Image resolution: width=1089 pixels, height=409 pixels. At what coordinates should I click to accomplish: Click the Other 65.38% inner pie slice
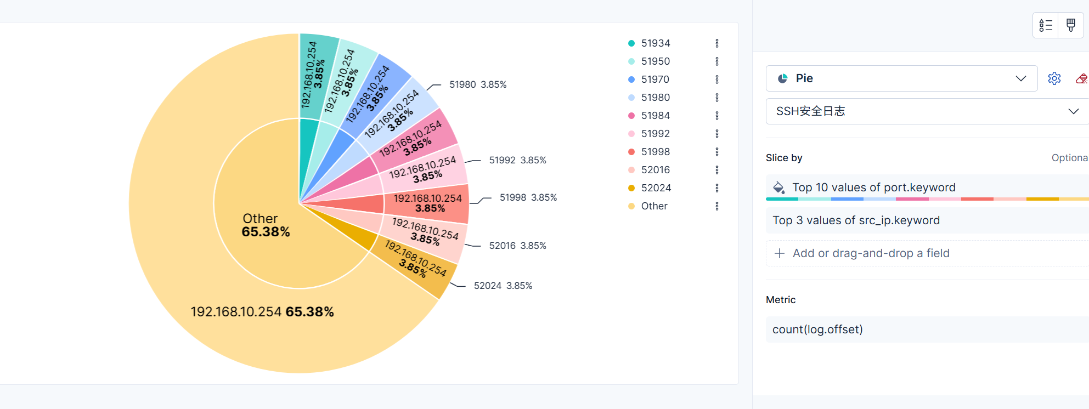pos(263,225)
